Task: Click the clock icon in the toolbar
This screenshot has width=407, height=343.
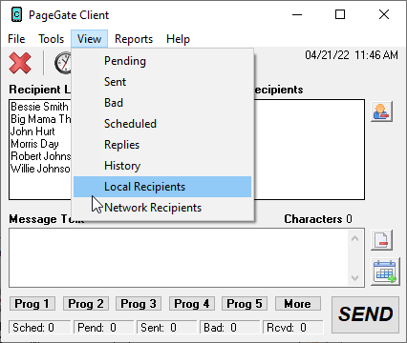Action: (x=63, y=63)
